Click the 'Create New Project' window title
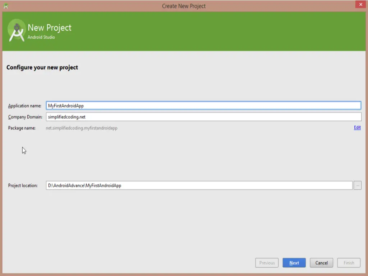Viewport: 368px width, 276px height. click(x=184, y=6)
